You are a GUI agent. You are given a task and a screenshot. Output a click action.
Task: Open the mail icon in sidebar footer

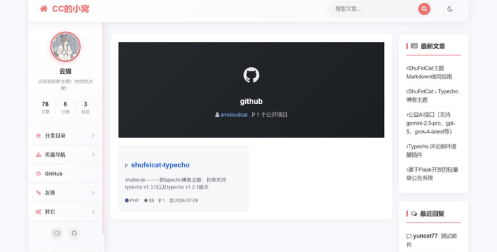click(x=57, y=233)
